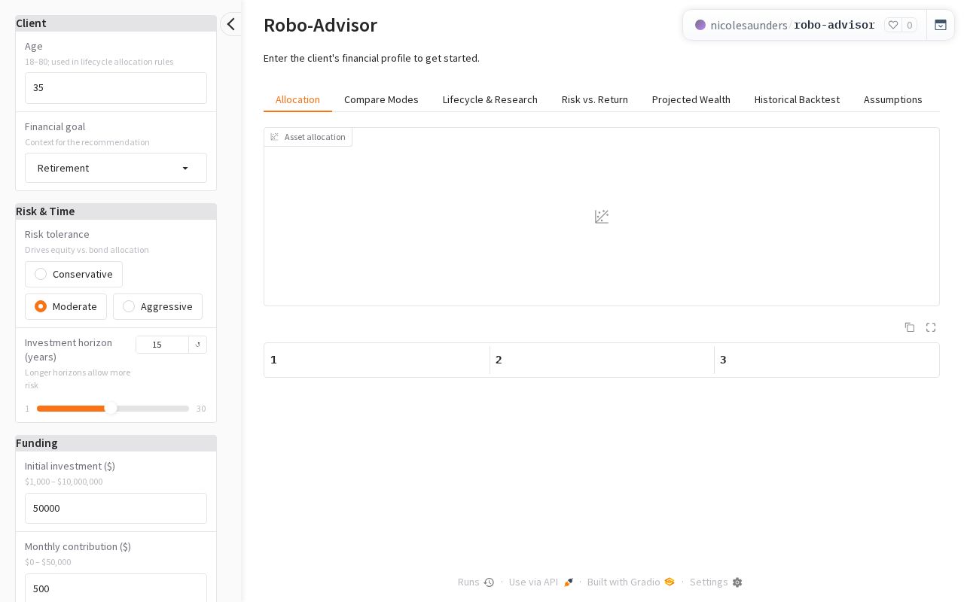View the Projected Wealth tab

pyautogui.click(x=691, y=99)
